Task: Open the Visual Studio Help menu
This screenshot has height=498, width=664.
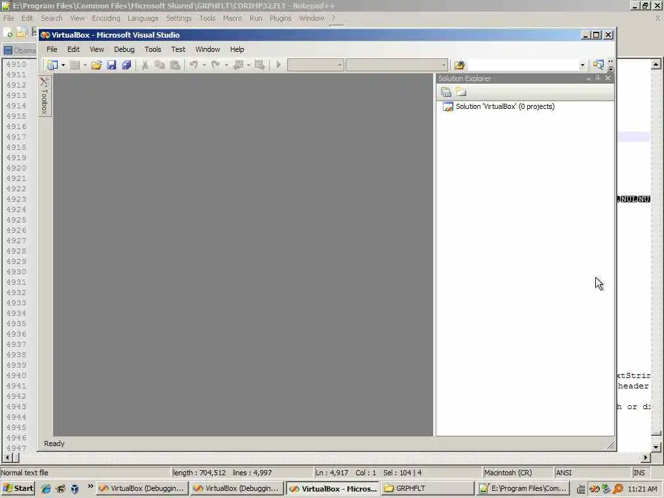Action: [237, 49]
